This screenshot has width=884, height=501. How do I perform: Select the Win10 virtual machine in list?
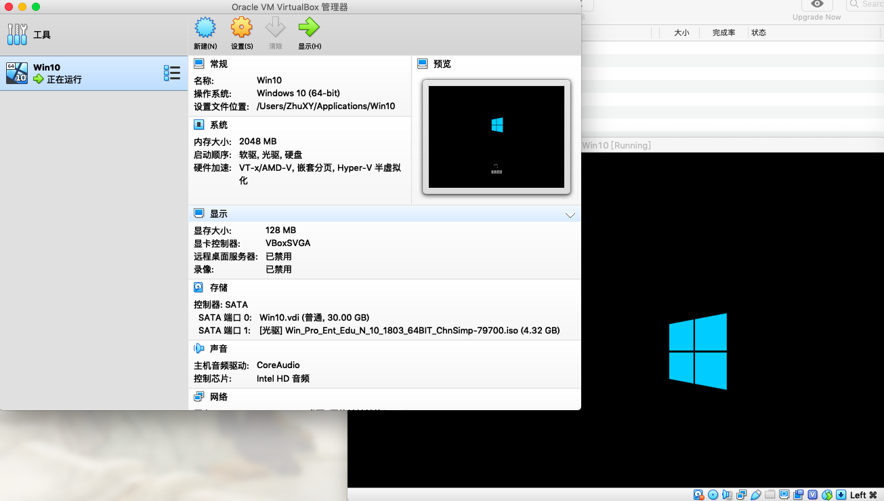pyautogui.click(x=81, y=73)
